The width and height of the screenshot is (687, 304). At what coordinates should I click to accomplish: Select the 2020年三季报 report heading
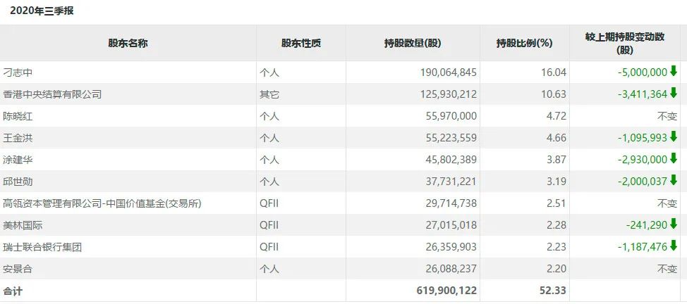tap(42, 11)
